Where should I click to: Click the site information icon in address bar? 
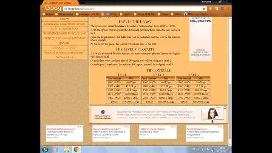pos(65,8)
